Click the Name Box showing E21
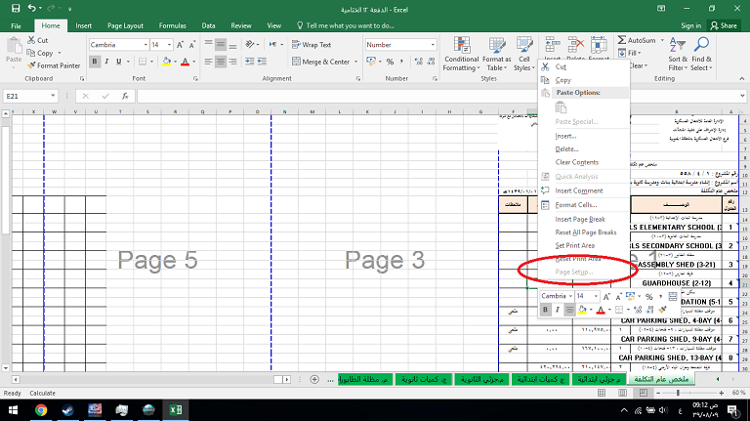Screen dimensions: 750x421 tap(26, 96)
